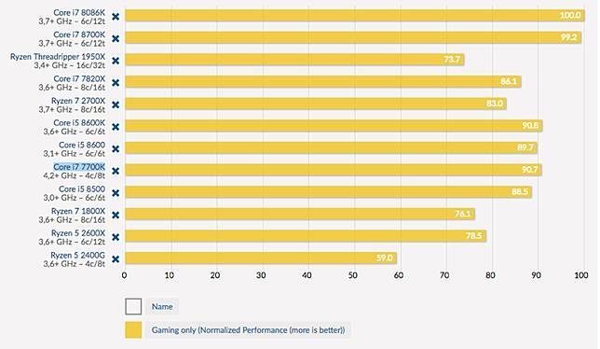Click X icon next to Ryzen 7 2700X
Screen dimensions: 600x349
(116, 105)
